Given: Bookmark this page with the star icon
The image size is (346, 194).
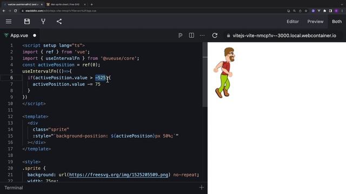Looking at the screenshot, I should tap(306, 11).
